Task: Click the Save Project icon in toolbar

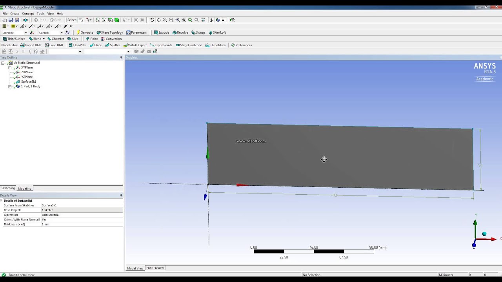Action: (11, 20)
